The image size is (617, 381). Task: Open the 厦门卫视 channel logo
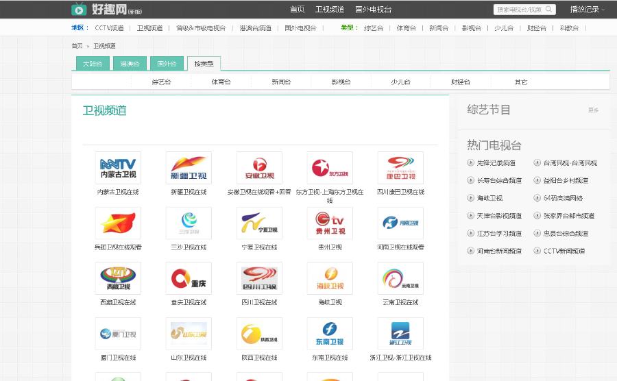(x=118, y=334)
